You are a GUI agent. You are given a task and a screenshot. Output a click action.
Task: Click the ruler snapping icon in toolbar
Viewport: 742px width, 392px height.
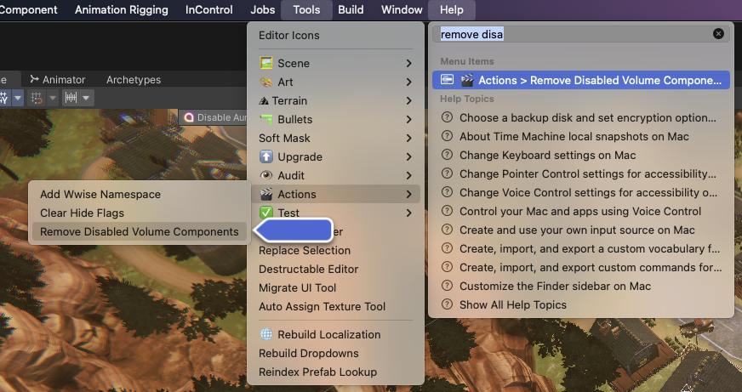71,98
